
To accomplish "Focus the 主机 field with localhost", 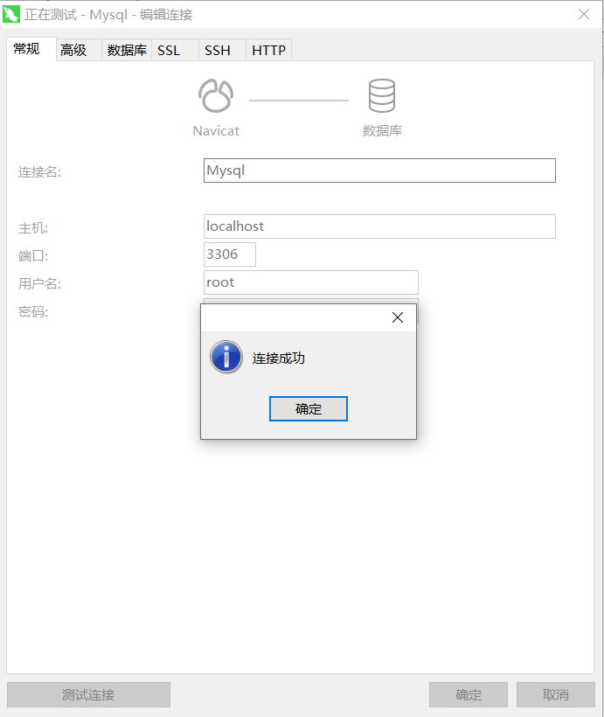I will pyautogui.click(x=379, y=226).
